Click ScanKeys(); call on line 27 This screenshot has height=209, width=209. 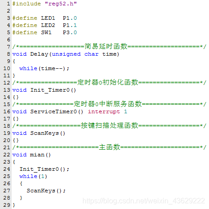tap(46, 191)
